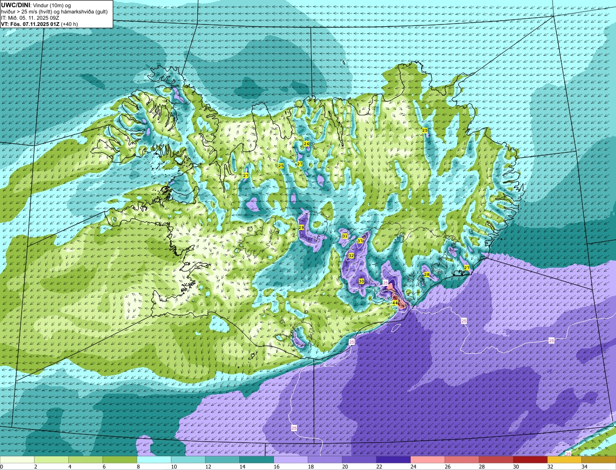
Task: Click the 2–4 m/s legend color swatch
Action: (x=51, y=460)
